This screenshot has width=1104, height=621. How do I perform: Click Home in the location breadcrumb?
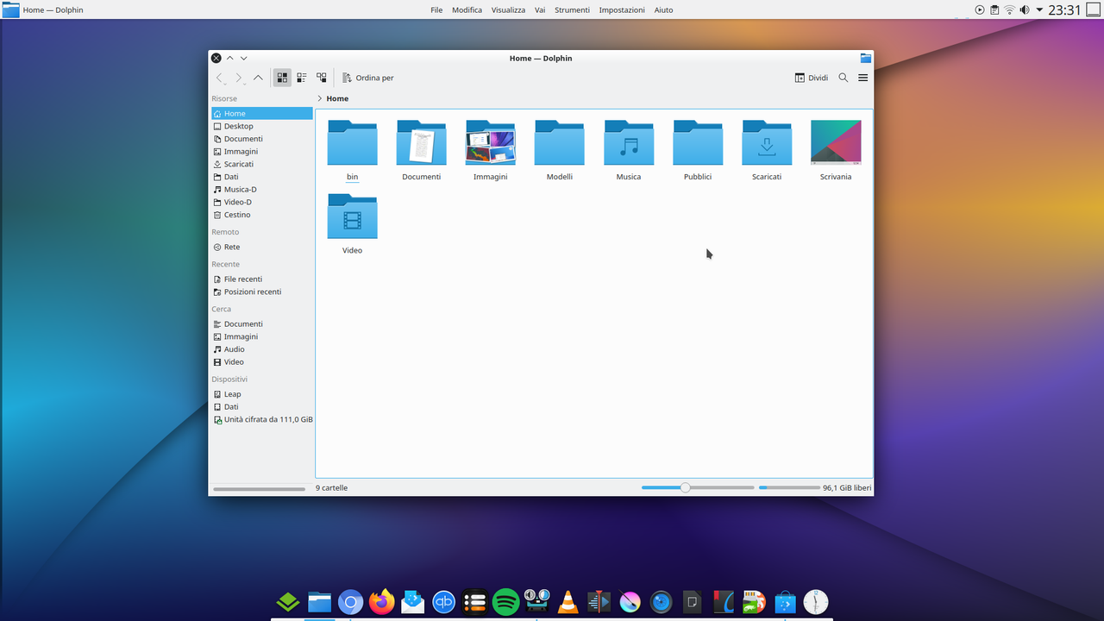click(x=337, y=98)
